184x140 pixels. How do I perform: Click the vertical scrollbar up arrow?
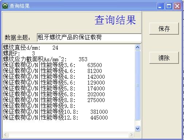pyautogui.click(x=137, y=47)
